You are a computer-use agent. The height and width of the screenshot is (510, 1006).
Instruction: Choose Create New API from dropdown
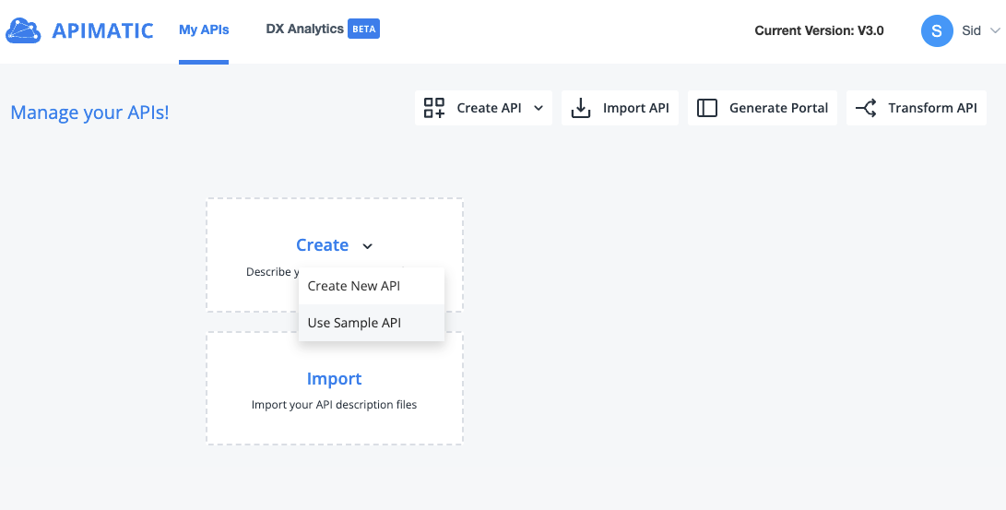click(x=372, y=286)
